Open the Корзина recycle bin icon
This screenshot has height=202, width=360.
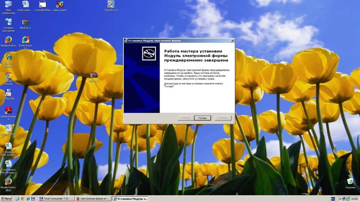[350, 184]
